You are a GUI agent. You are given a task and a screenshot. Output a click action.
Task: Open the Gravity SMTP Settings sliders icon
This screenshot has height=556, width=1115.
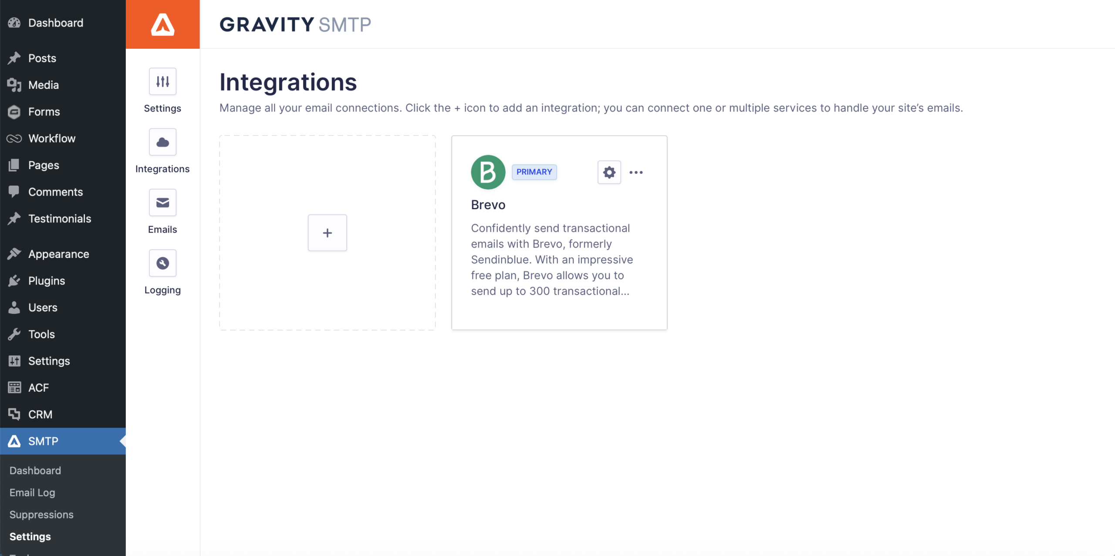pyautogui.click(x=162, y=81)
